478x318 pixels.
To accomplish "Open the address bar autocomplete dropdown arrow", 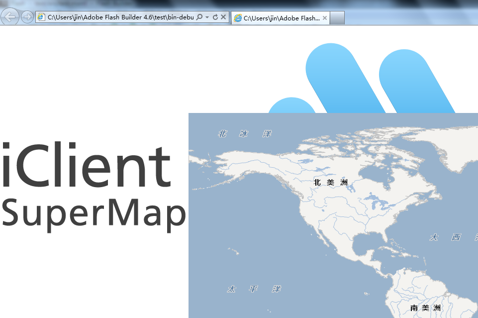I will tap(207, 17).
